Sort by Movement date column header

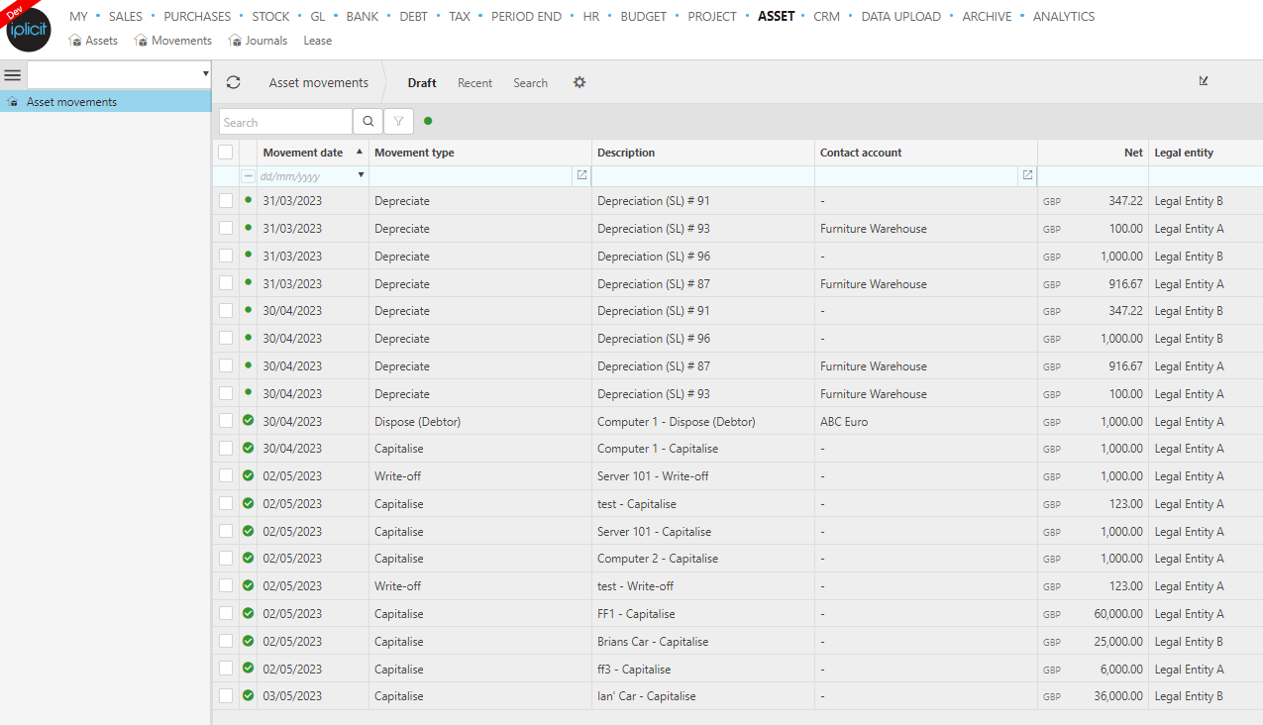pyautogui.click(x=303, y=153)
